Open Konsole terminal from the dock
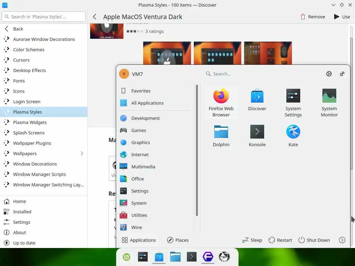The width and height of the screenshot is (355, 266). pyautogui.click(x=191, y=257)
